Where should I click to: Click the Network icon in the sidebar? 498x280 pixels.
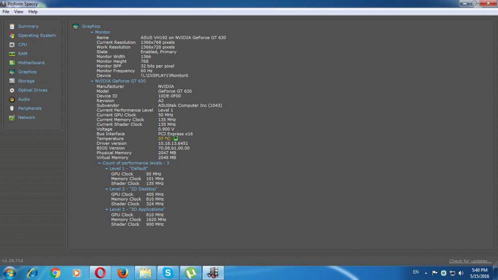[12, 118]
